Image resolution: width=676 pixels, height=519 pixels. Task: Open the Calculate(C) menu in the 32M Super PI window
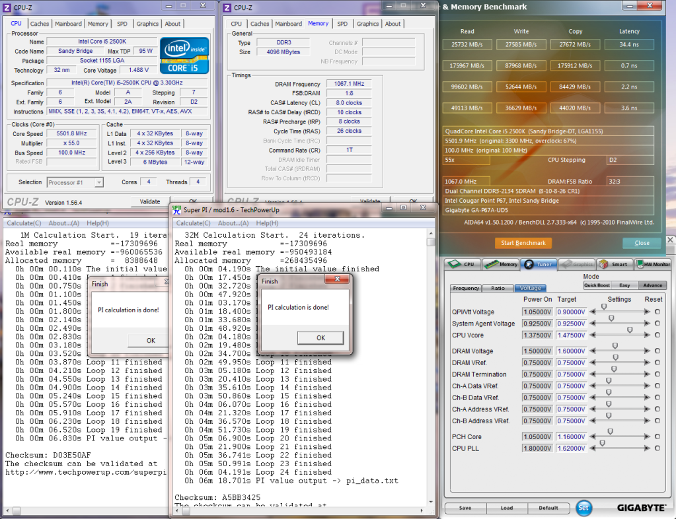coord(193,223)
